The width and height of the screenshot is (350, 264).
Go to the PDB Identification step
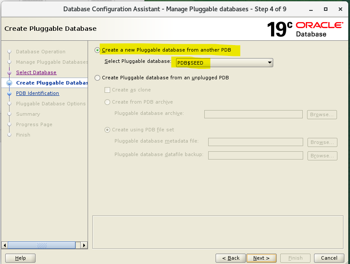(37, 93)
